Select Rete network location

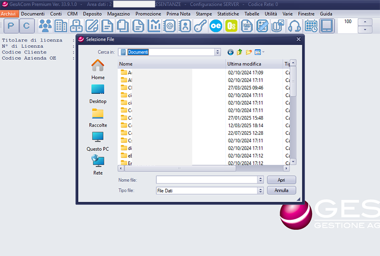tap(98, 164)
